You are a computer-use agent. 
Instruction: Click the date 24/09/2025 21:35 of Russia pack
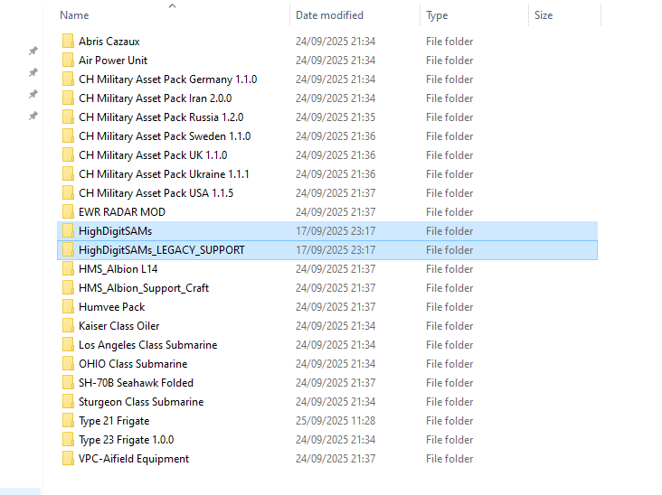tap(336, 117)
